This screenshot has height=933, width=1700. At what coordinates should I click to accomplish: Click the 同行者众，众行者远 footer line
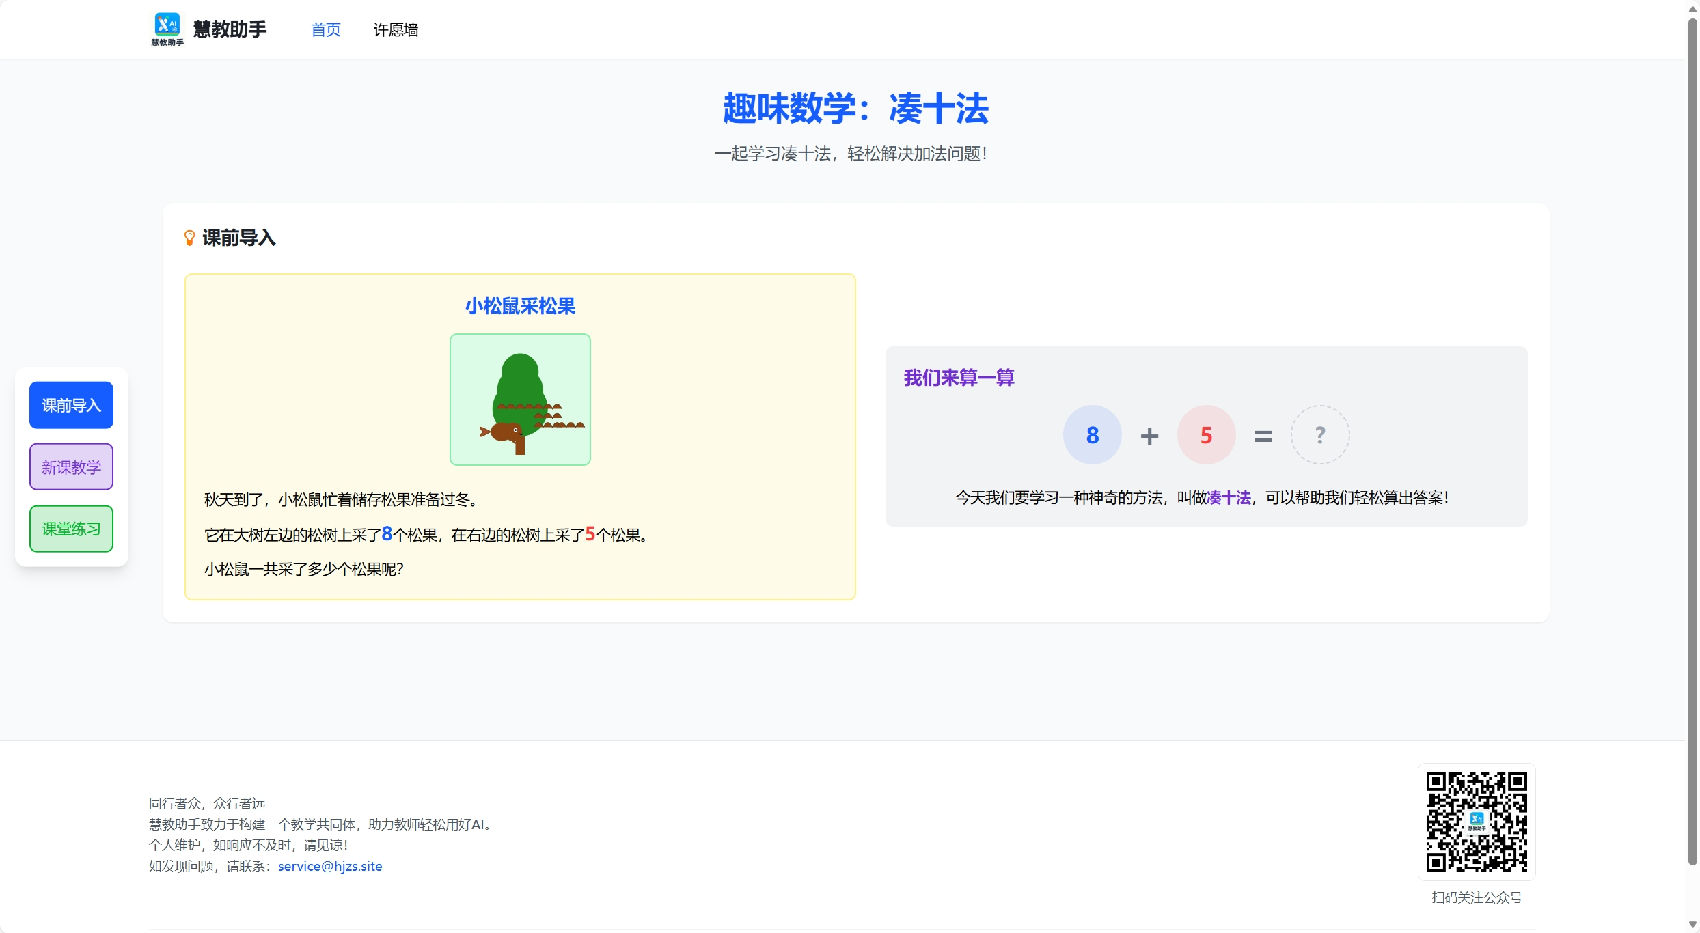coord(207,804)
